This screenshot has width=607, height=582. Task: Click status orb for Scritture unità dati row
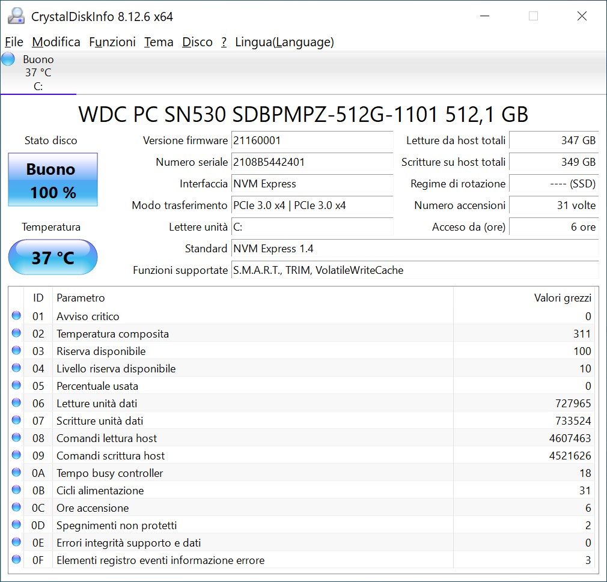point(16,420)
